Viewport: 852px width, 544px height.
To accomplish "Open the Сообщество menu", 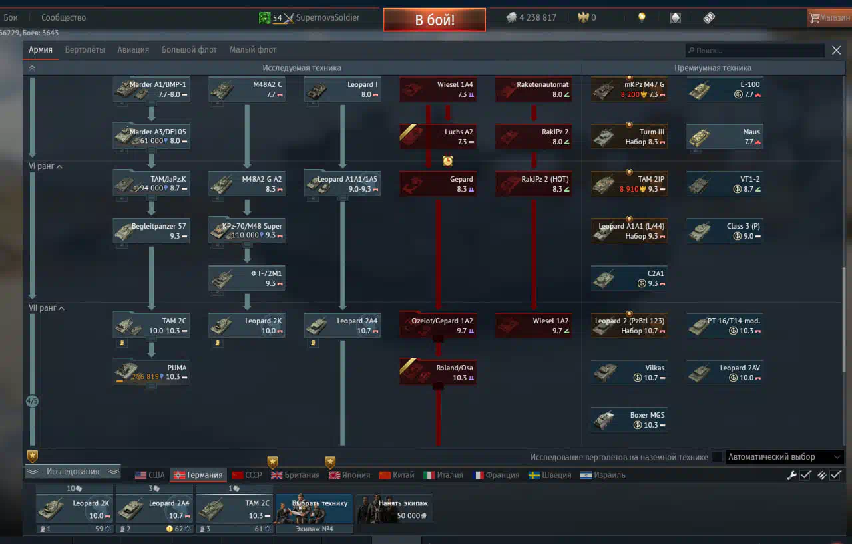I will point(63,18).
